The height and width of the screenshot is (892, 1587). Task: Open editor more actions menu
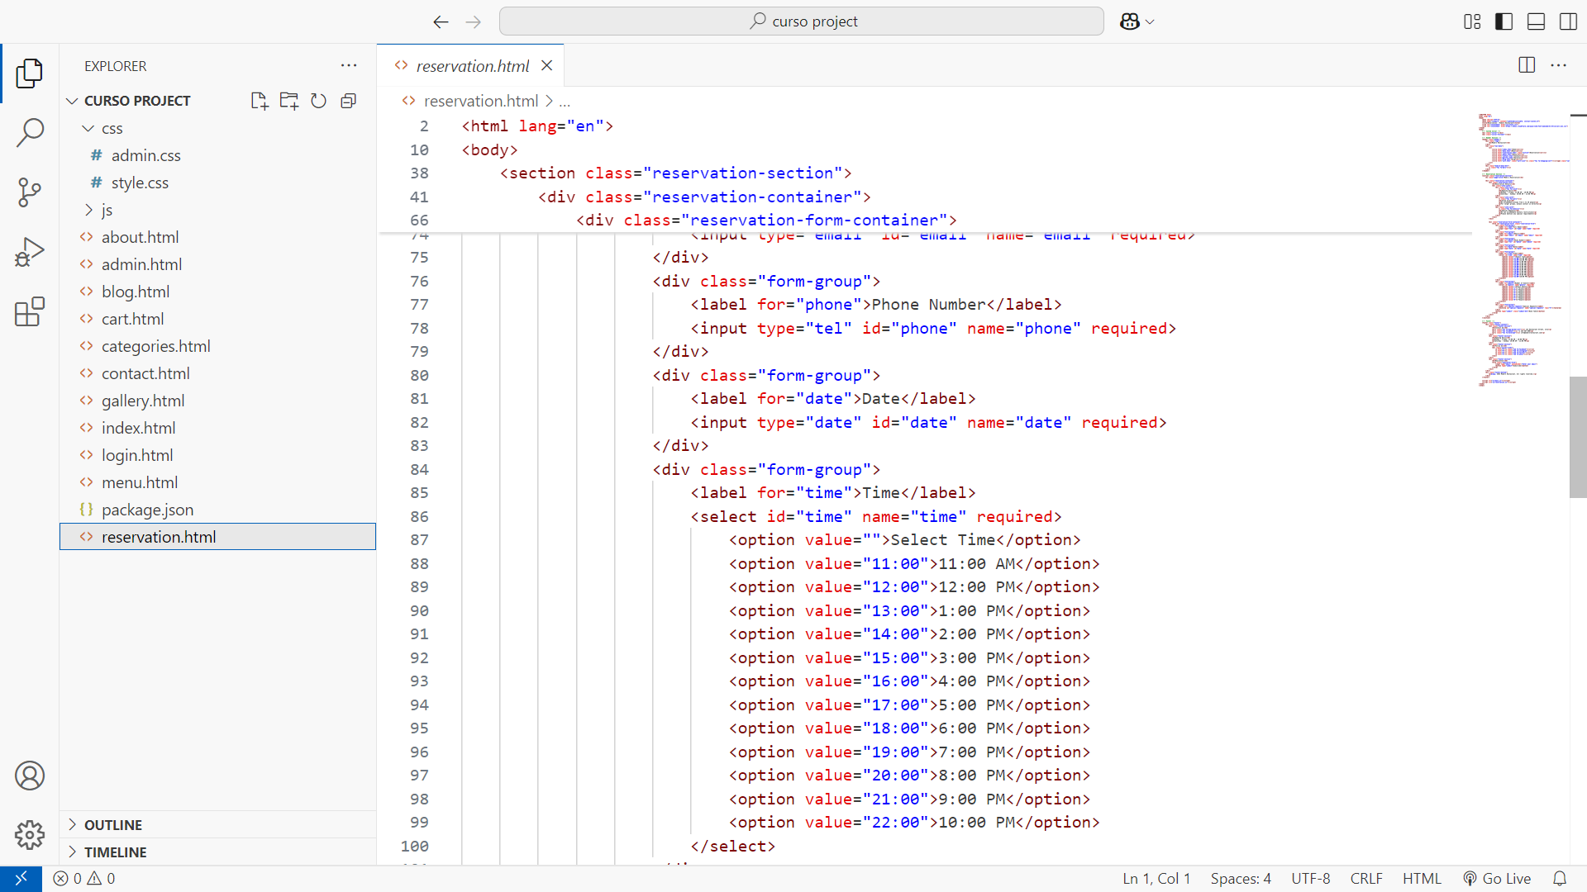click(1559, 65)
